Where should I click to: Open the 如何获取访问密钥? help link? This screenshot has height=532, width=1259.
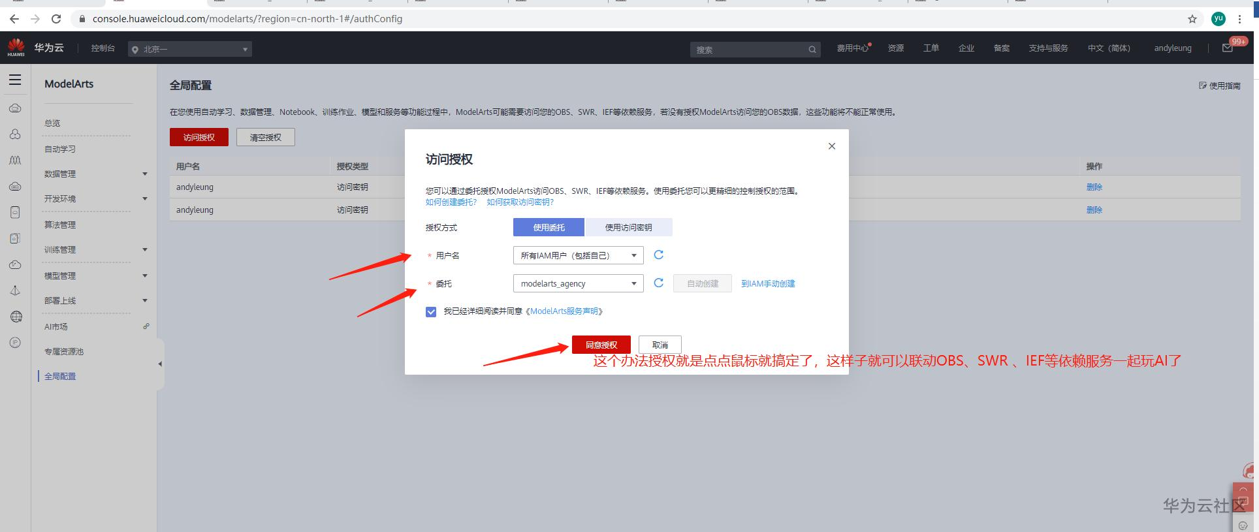click(520, 202)
